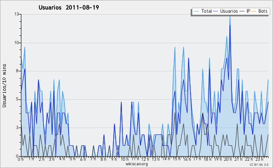Click the '9 h' x-axis label

click(x=114, y=159)
